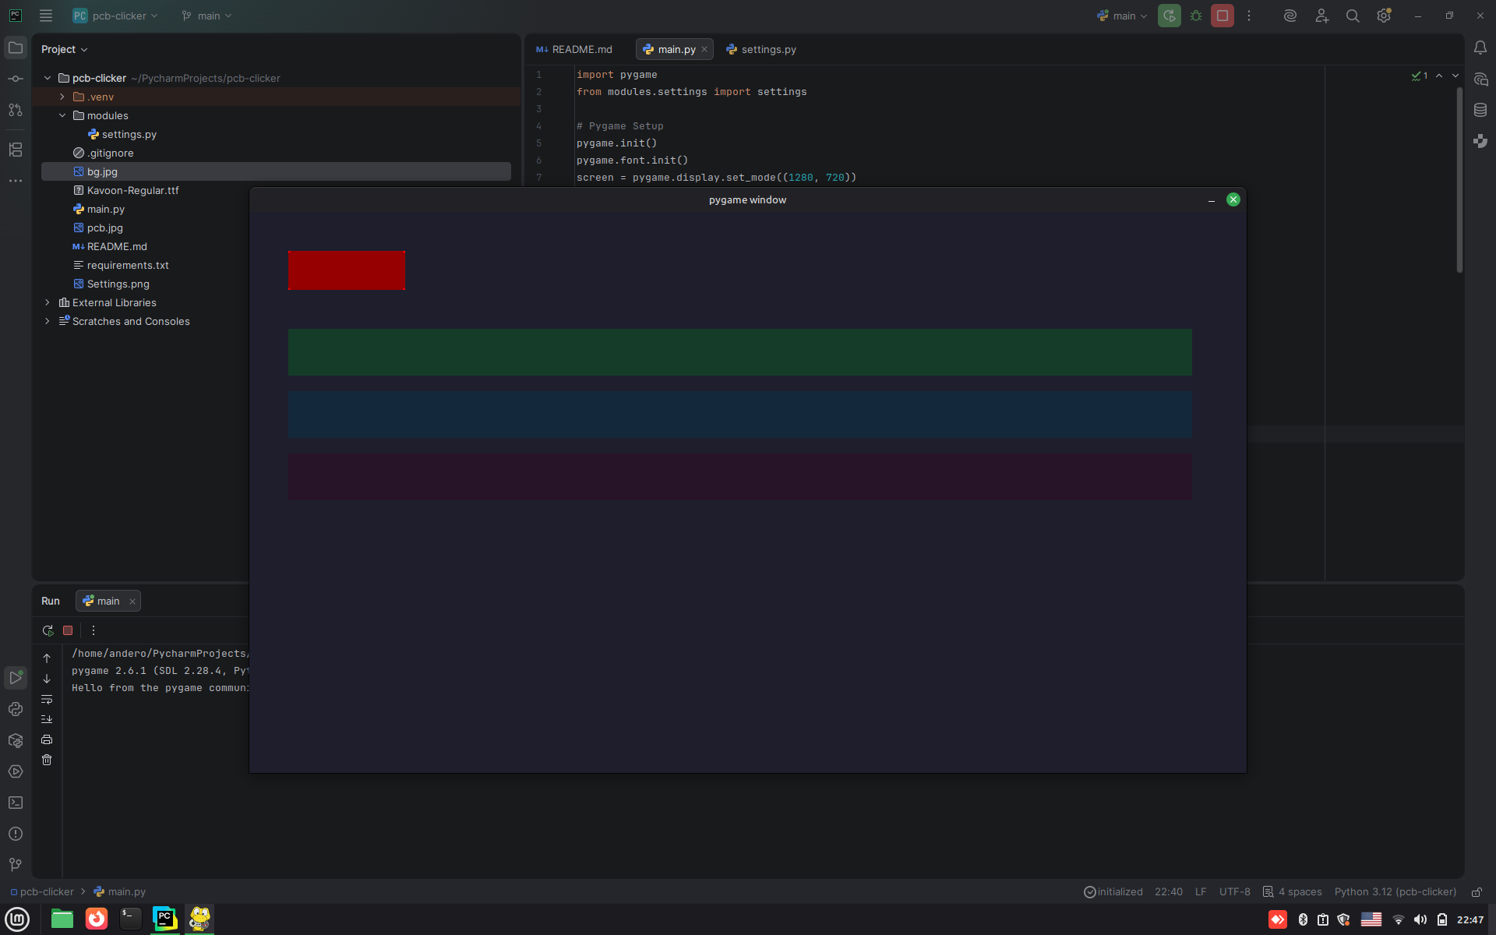Stop the running main program

[1222, 16]
